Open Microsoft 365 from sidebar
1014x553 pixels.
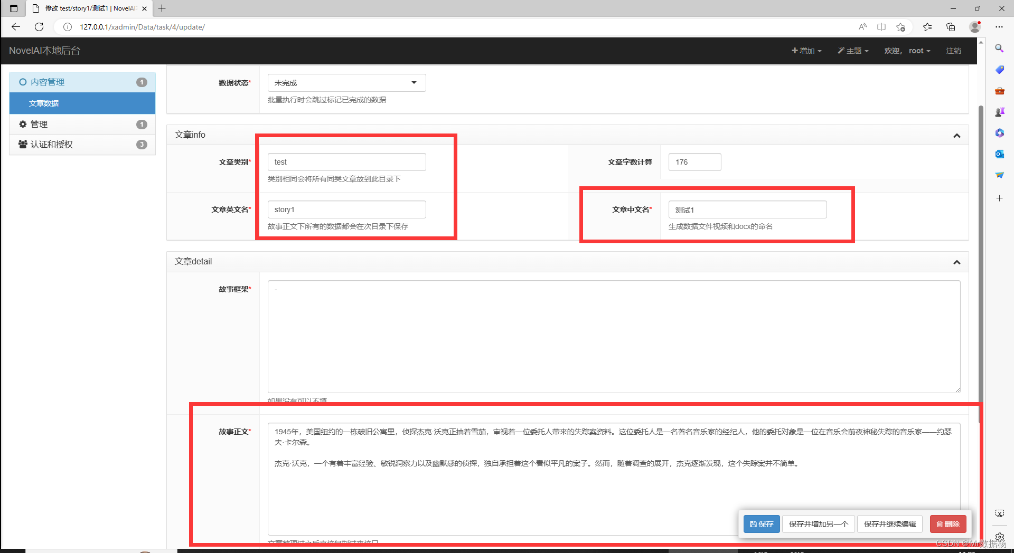[x=999, y=133]
